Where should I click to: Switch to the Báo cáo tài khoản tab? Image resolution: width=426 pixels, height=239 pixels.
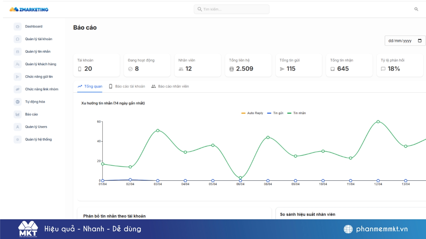point(130,86)
